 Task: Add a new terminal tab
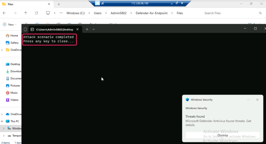click(x=87, y=29)
